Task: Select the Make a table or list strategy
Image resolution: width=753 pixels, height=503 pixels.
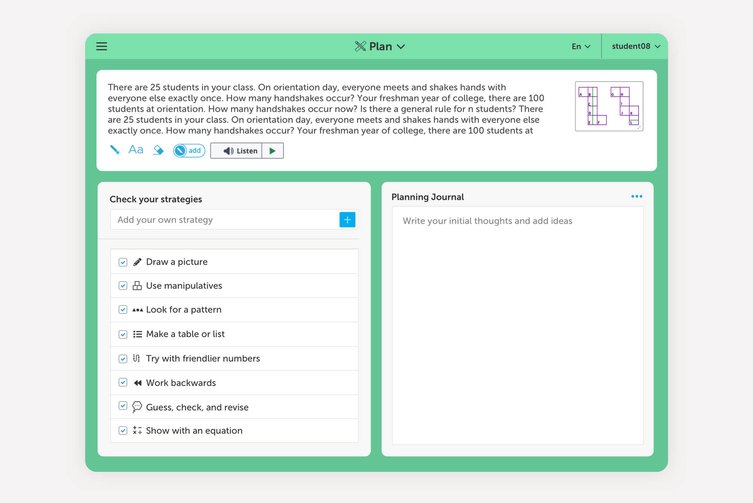Action: [185, 334]
